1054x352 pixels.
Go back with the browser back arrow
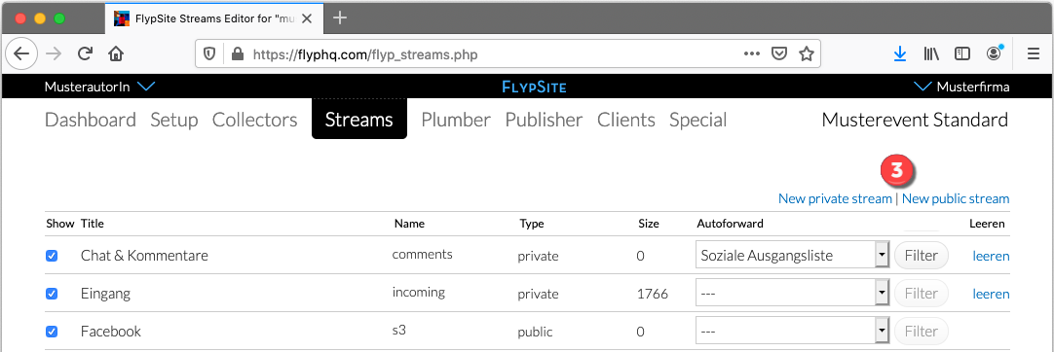pos(21,53)
